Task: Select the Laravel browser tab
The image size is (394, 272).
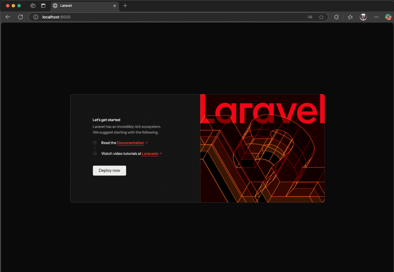Action: (x=85, y=6)
